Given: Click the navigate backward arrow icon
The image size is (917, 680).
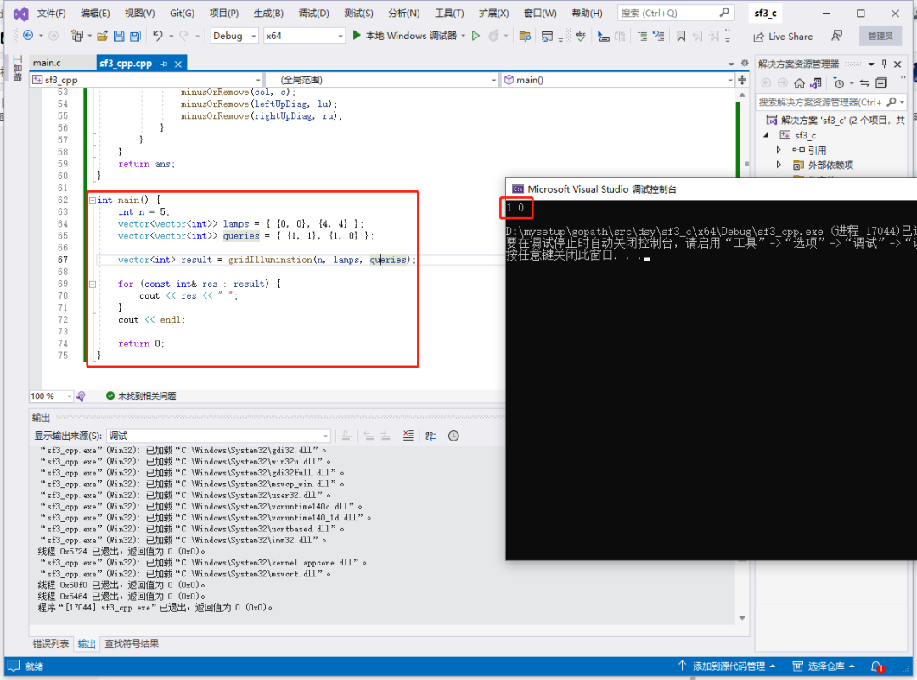Looking at the screenshot, I should pyautogui.click(x=27, y=36).
